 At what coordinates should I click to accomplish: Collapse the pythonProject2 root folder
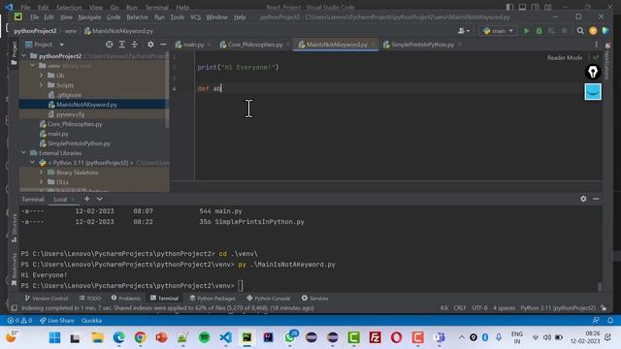click(24, 56)
